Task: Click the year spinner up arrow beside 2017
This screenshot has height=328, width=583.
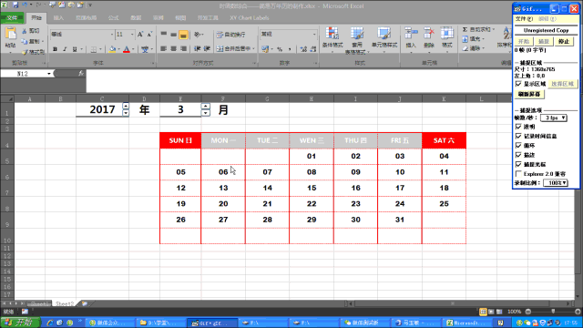Action: (126, 107)
